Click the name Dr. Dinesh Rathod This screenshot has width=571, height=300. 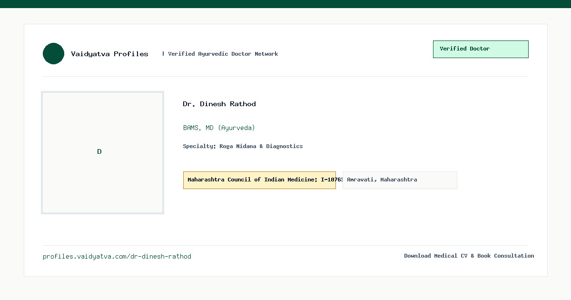coord(219,104)
